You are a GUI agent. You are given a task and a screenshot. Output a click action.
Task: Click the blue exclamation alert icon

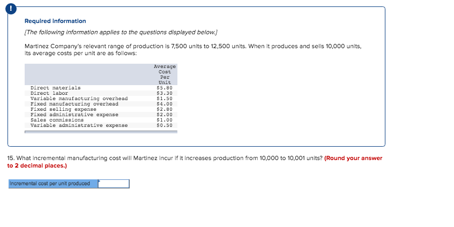point(11,9)
